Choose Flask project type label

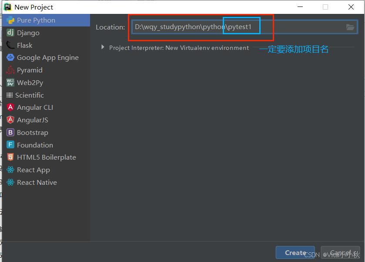pos(25,45)
